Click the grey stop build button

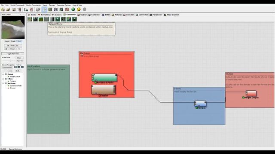click(84, 9)
